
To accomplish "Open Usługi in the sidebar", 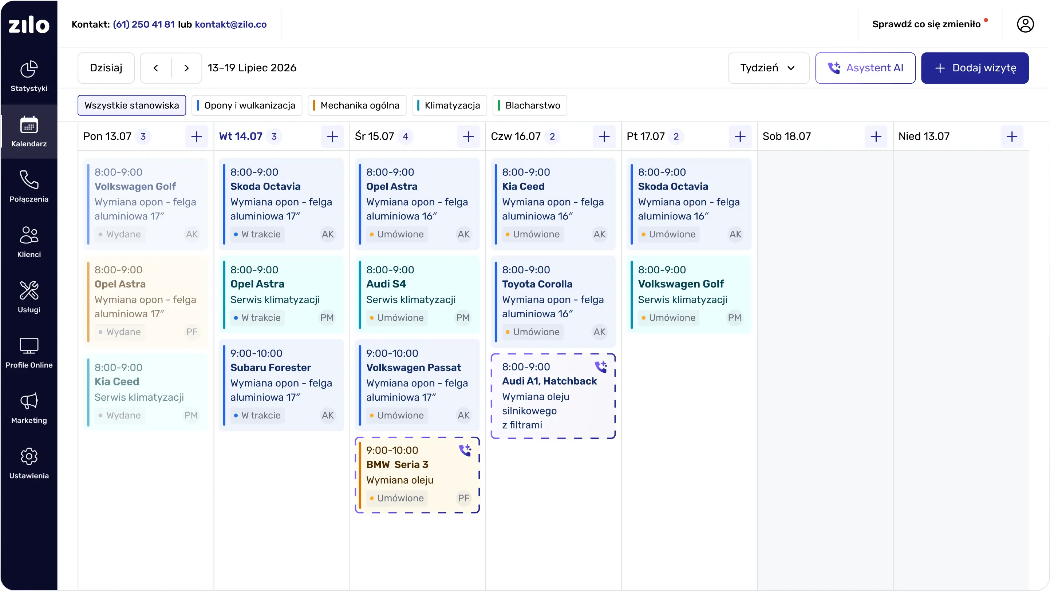I will coord(29,297).
